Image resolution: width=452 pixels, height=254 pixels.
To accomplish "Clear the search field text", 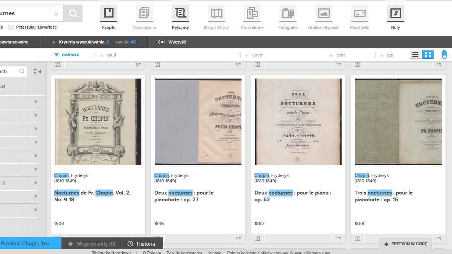I will (56, 14).
